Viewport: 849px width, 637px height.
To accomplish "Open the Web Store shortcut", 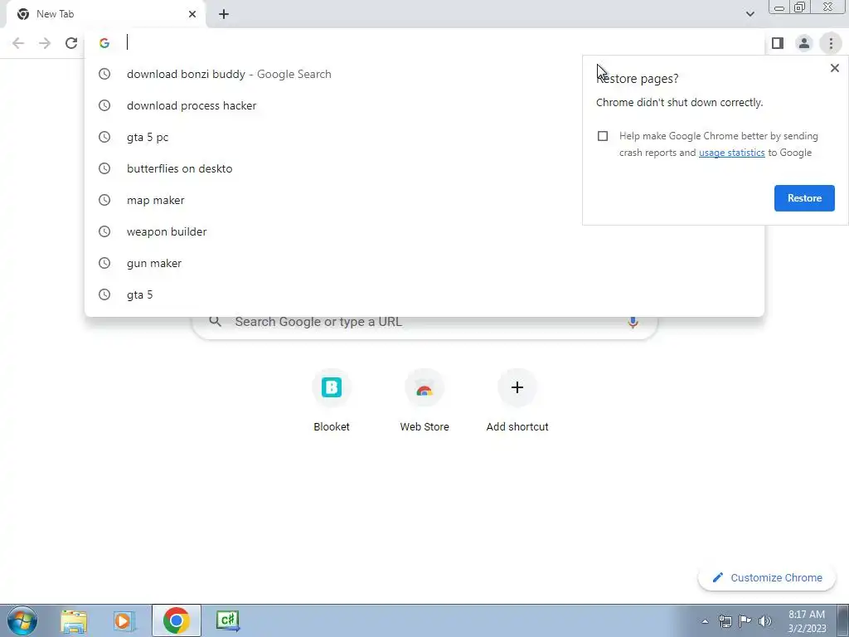I will 424,400.
